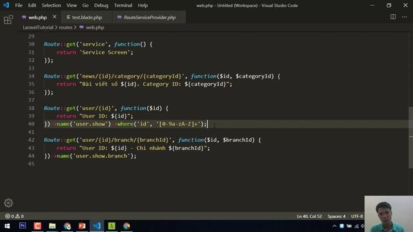Open the Help menu
The image size is (413, 232).
(143, 5)
